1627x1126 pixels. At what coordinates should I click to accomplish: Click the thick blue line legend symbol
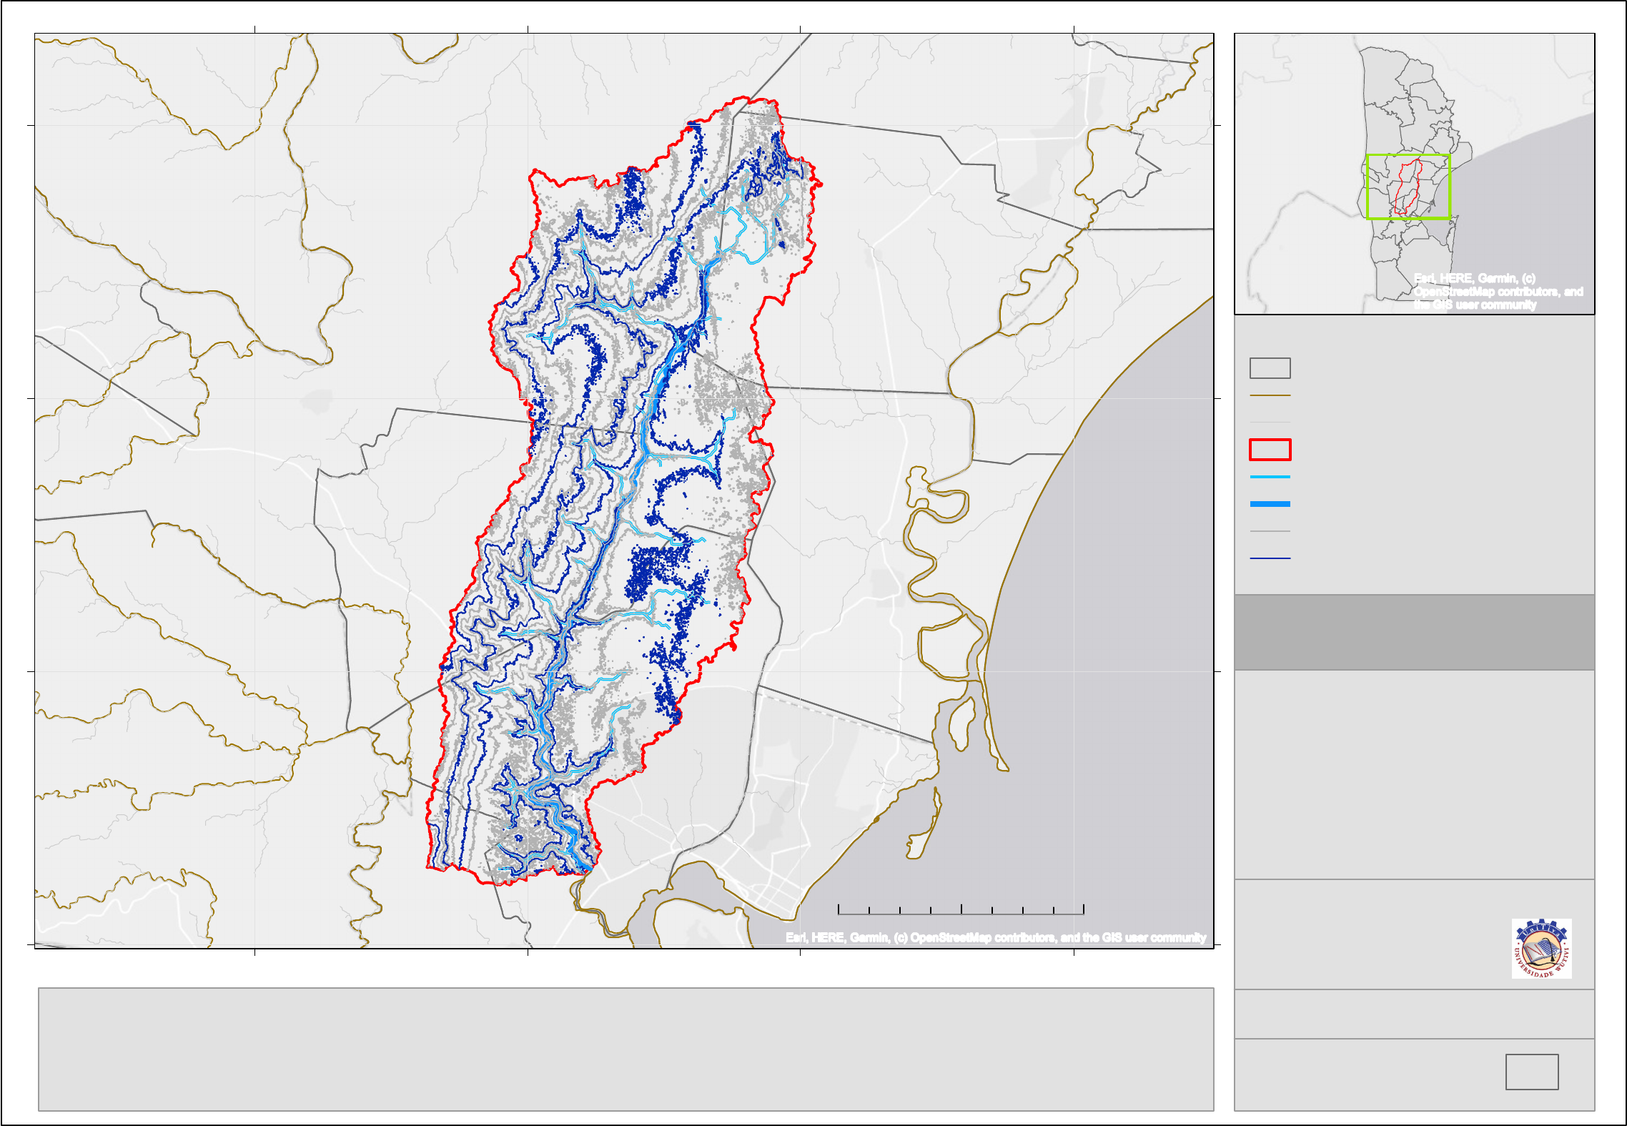(x=1270, y=504)
